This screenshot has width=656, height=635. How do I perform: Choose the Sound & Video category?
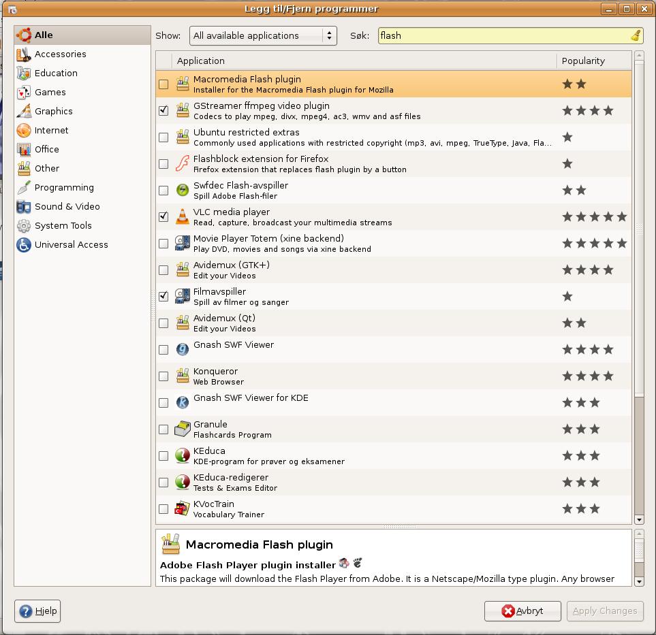(x=82, y=206)
